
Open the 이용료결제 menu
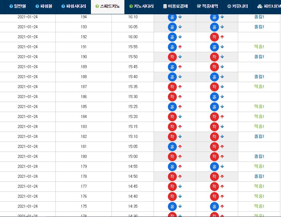[x=176, y=6]
